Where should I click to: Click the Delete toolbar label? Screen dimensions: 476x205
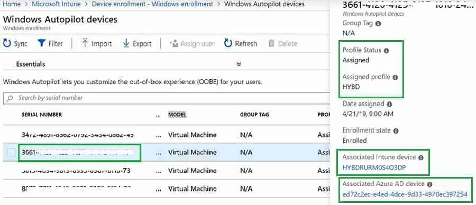[x=288, y=44]
